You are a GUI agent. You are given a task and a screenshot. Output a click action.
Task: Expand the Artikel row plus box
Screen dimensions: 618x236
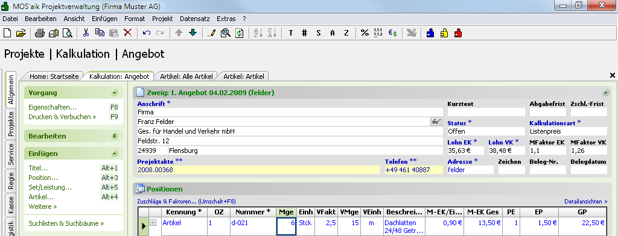pyautogui.click(x=153, y=223)
